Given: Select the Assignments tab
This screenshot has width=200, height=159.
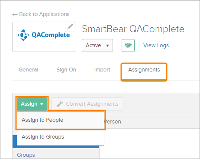Looking at the screenshot, I should point(144,70).
